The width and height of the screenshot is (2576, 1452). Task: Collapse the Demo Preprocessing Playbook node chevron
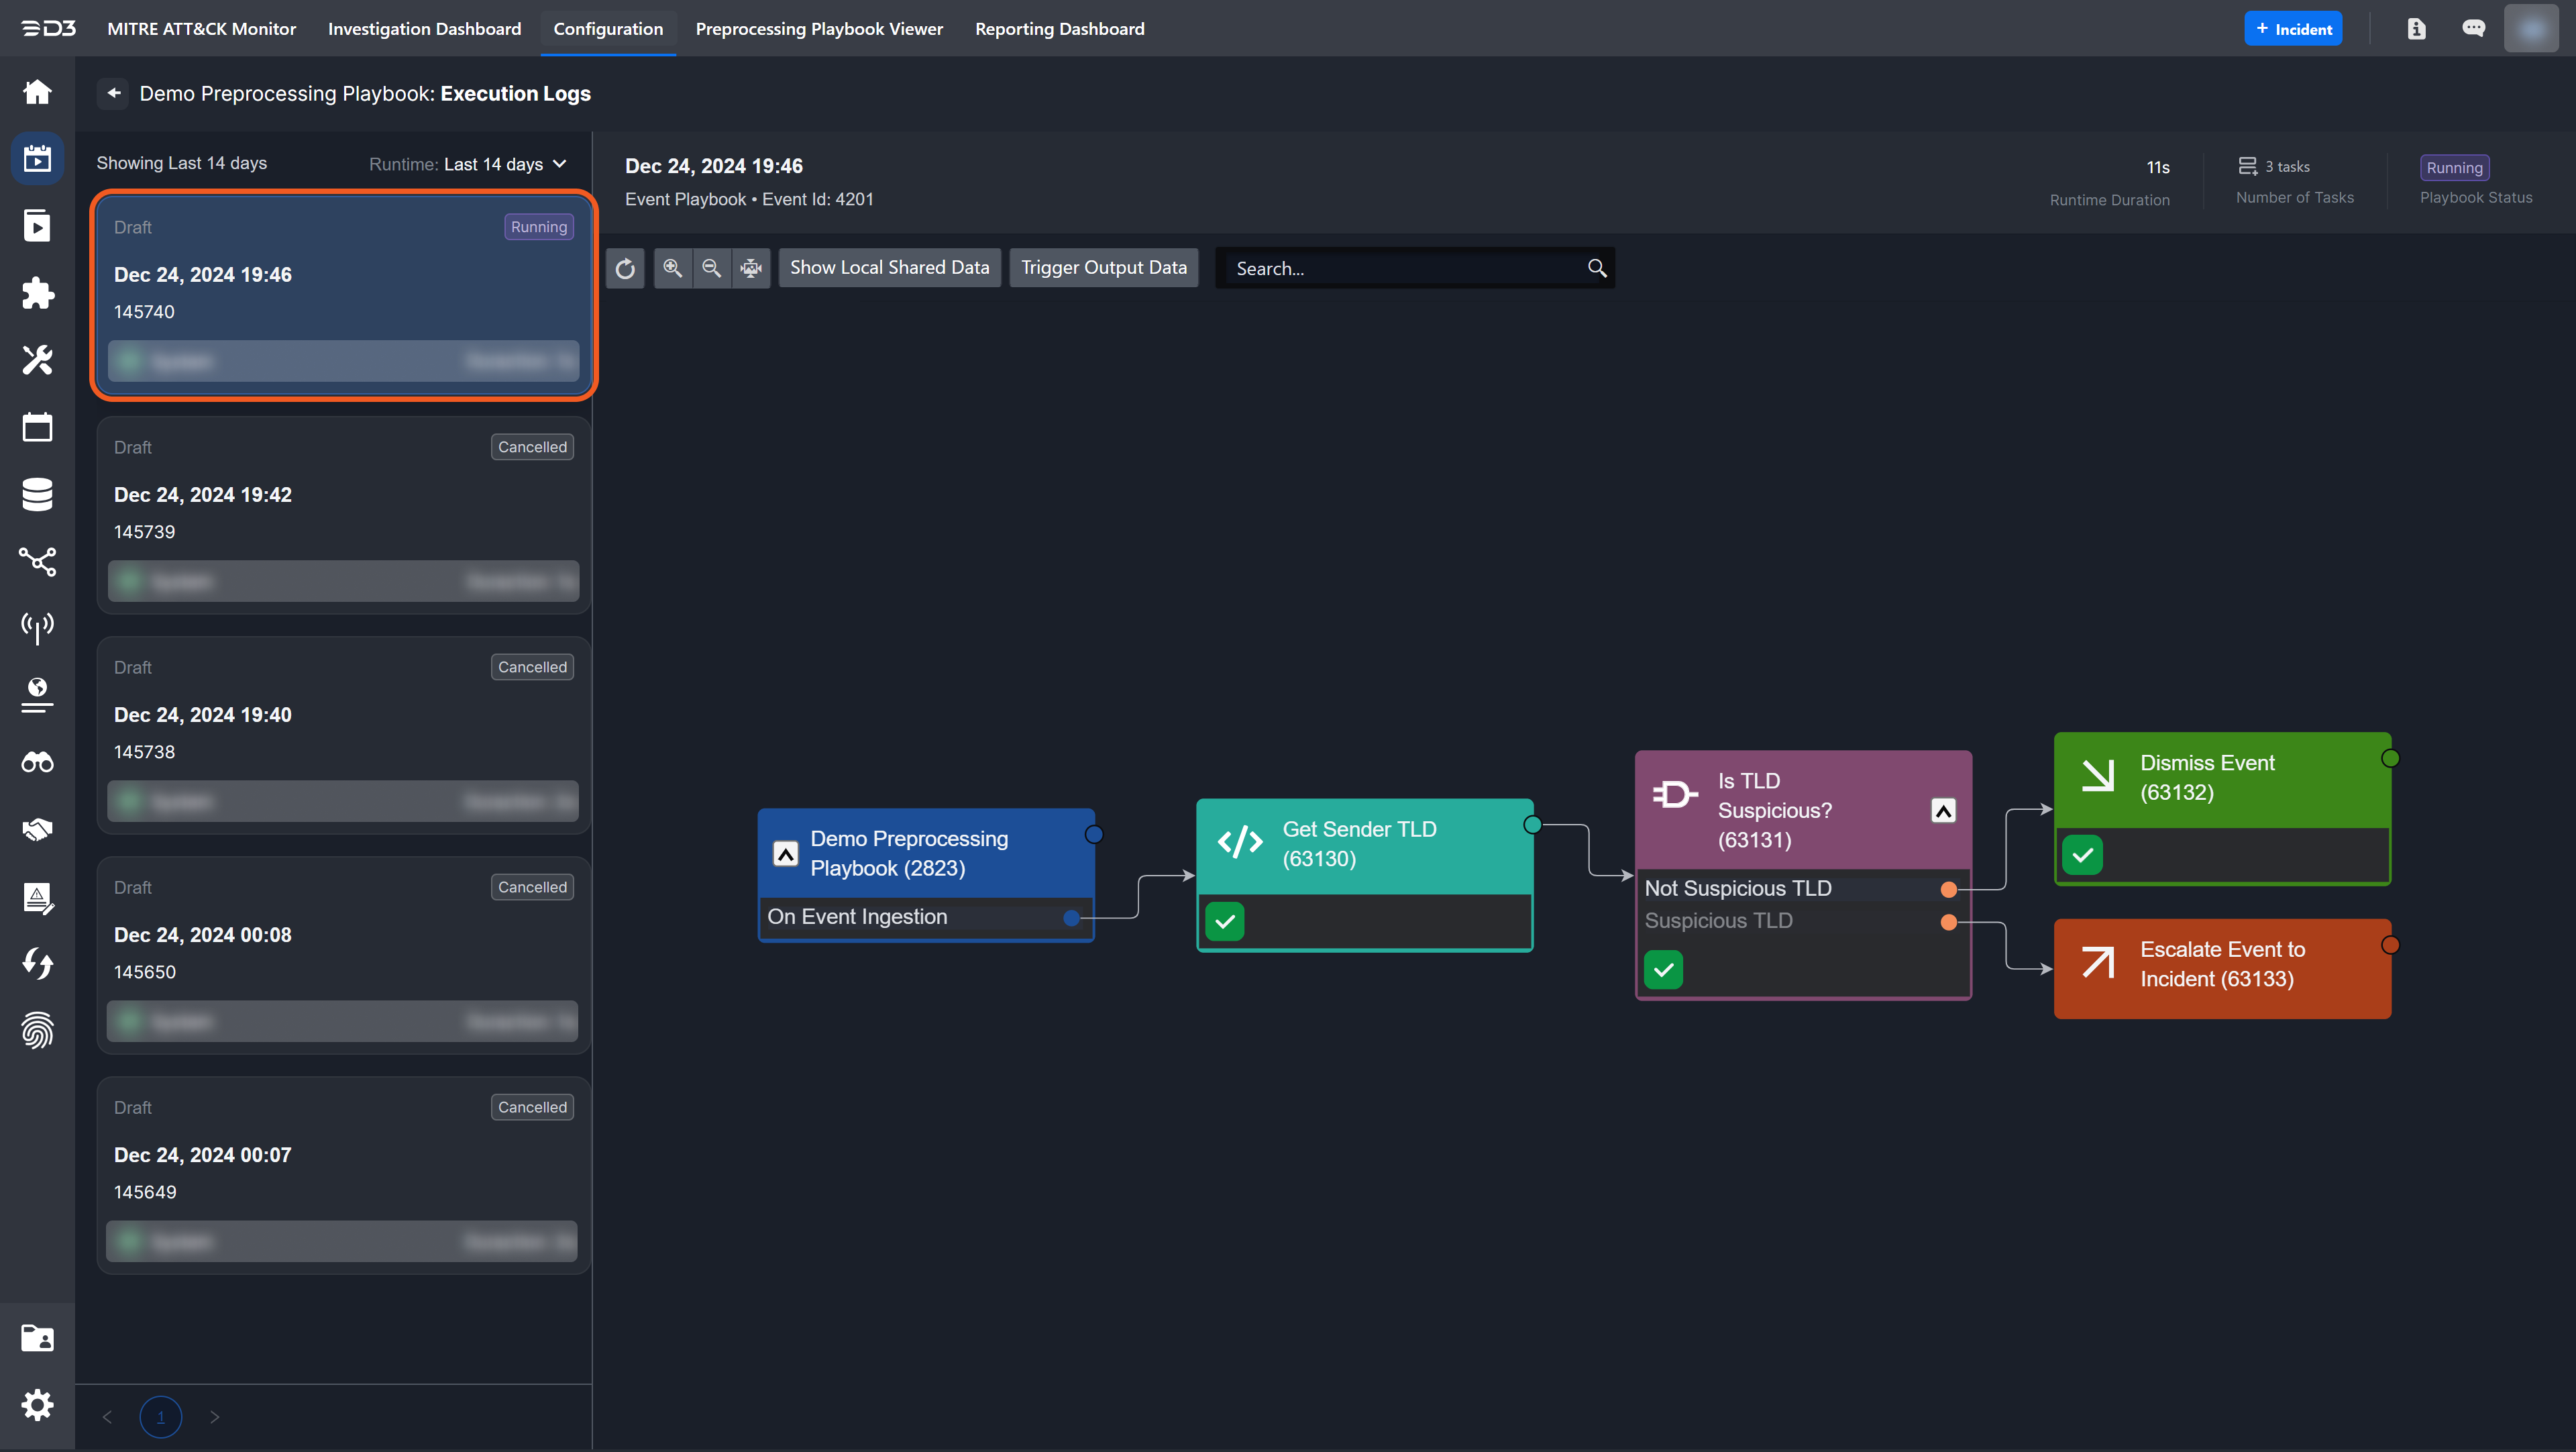click(786, 854)
